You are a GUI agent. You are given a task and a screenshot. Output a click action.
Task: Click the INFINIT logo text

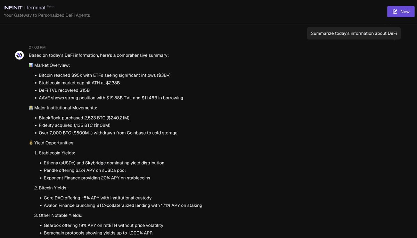tap(13, 7)
